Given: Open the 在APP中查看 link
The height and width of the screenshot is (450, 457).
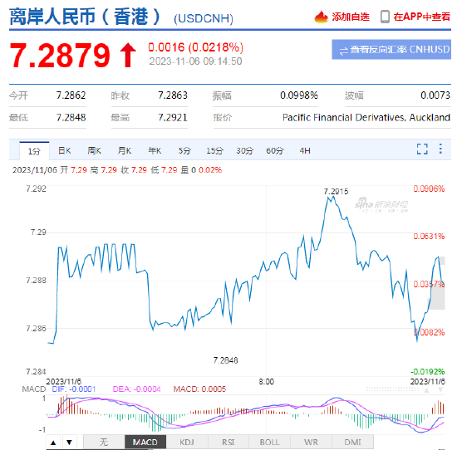Looking at the screenshot, I should point(422,17).
